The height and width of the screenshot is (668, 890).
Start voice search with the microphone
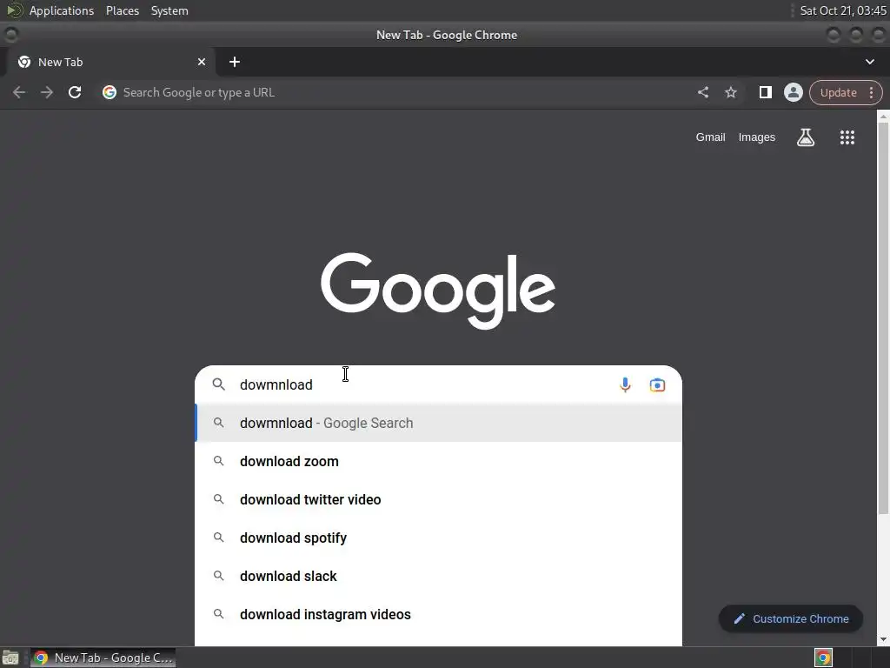[625, 384]
